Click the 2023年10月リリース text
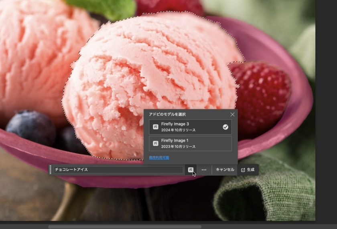This screenshot has width=337, height=229. point(179,147)
